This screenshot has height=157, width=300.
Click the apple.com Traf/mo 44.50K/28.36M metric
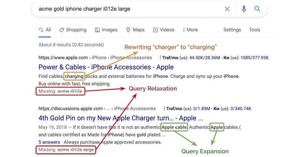(x=204, y=58)
